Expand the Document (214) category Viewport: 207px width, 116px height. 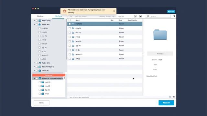34,67
